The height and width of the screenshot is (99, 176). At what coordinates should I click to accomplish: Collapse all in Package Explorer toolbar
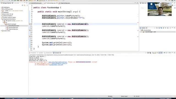(x=23, y=5)
